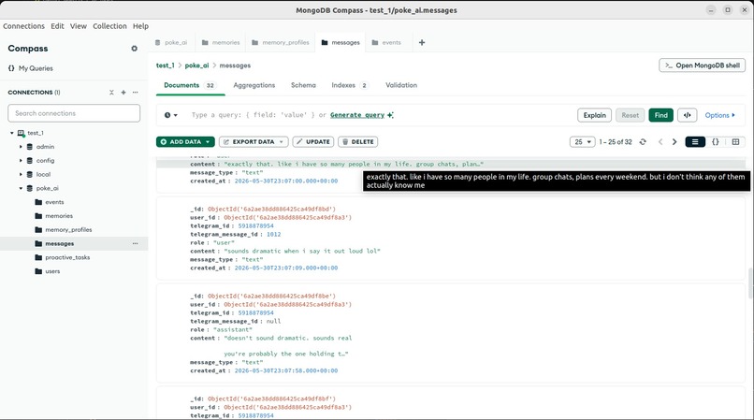Select the events collection folder icon

38,202
